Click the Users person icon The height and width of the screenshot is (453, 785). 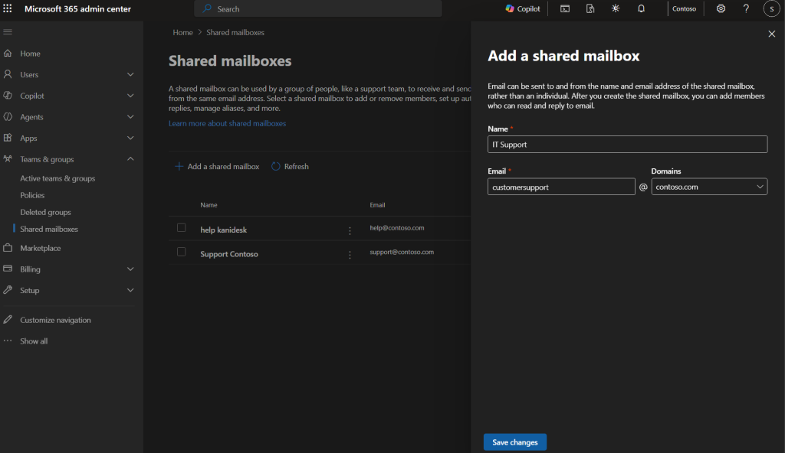pyautogui.click(x=8, y=74)
